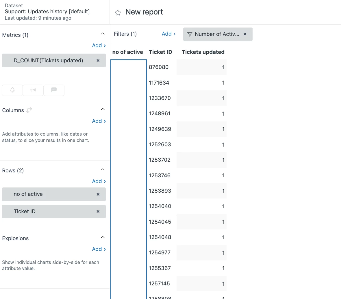Remove the Ticket ID row attribute
The width and height of the screenshot is (341, 299).
coord(98,212)
